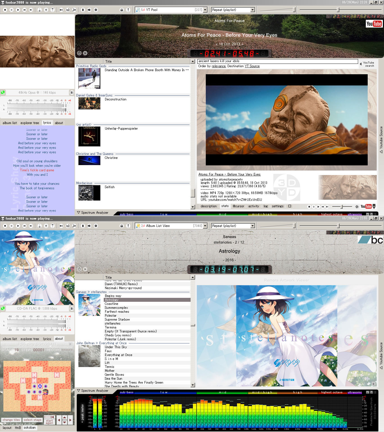Image resolution: width=384 pixels, height=432 pixels.
Task: Stop playback in the bottom window toolbar
Action: click(5, 226)
